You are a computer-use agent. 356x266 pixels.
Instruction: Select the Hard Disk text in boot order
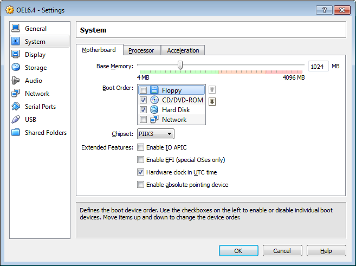176,110
